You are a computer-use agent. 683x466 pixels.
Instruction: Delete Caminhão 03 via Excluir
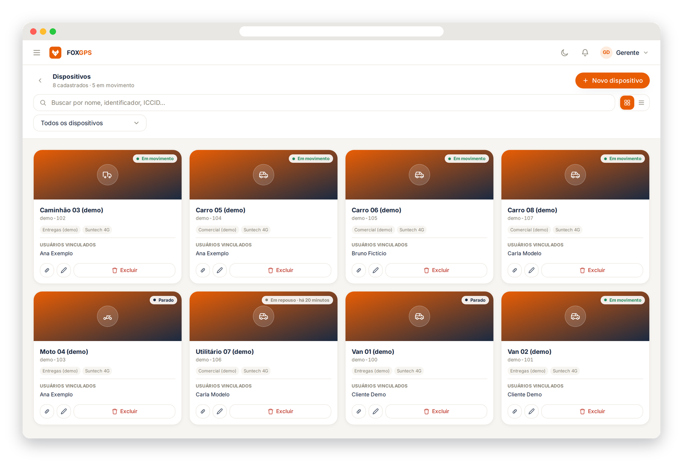[x=124, y=270]
